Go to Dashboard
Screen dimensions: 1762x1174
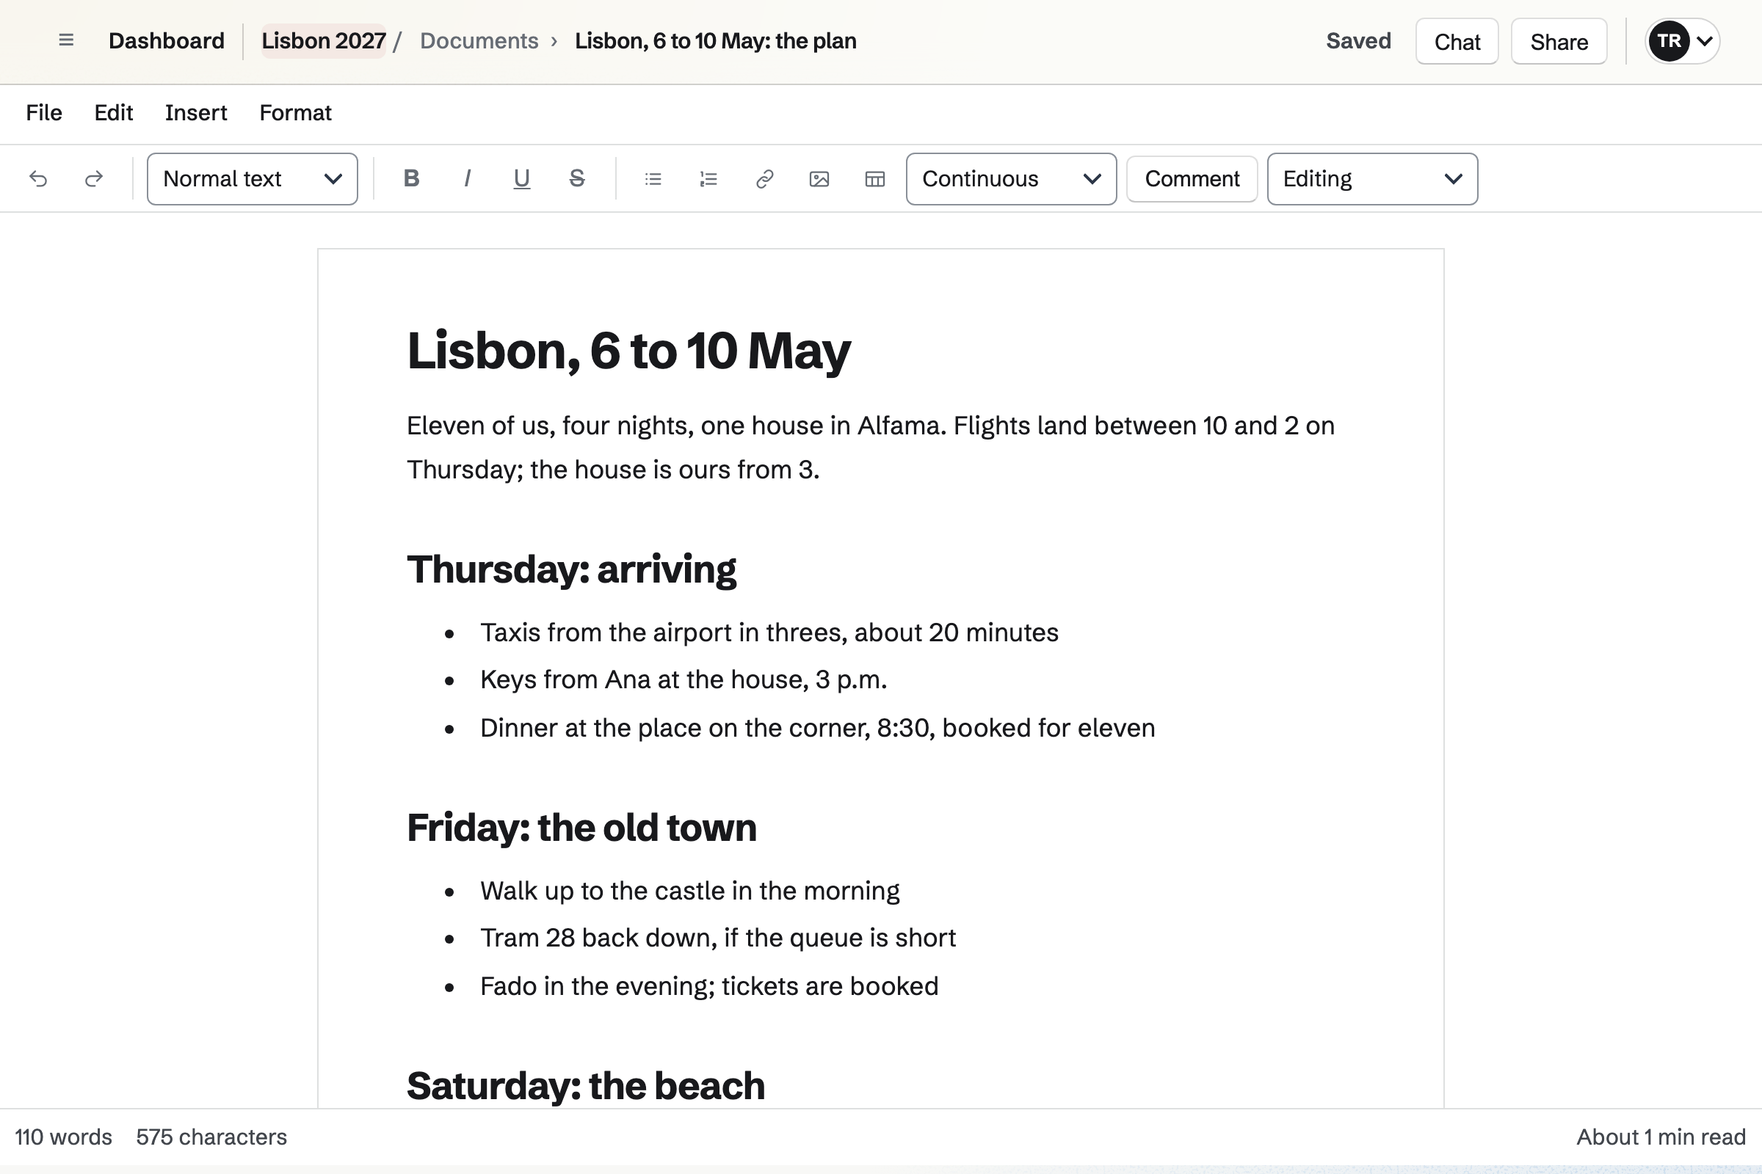point(167,40)
